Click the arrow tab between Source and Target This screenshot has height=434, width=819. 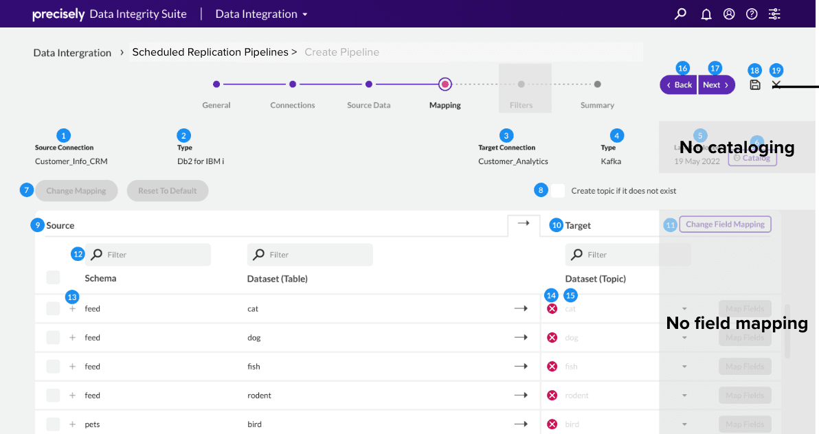[524, 225]
